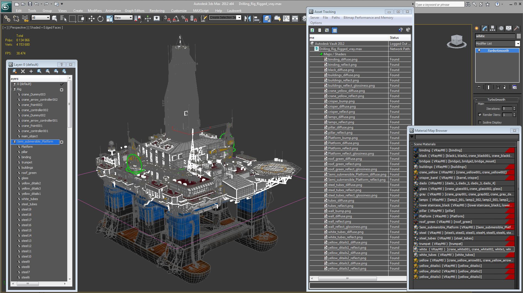Open Bitmap Performance and Memory menu
The image size is (523, 293).
pyautogui.click(x=368, y=18)
